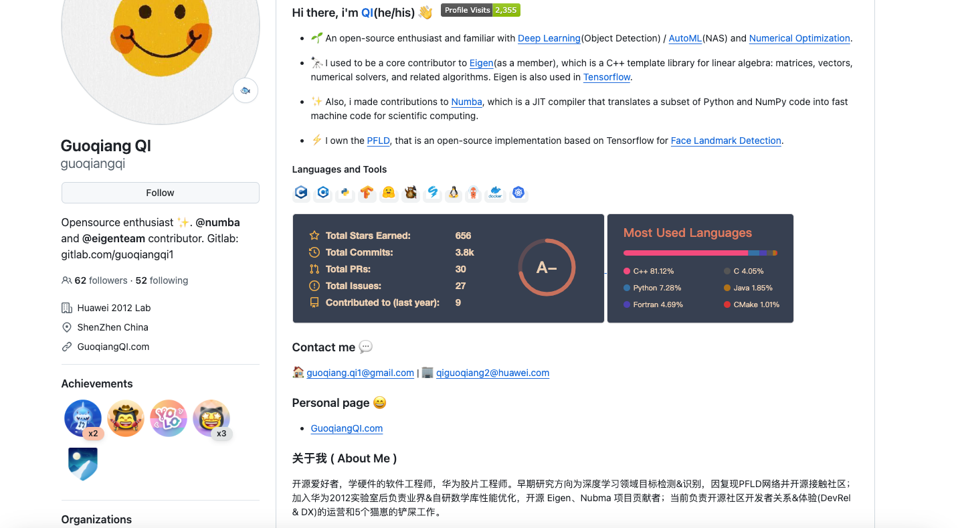This screenshot has height=528, width=958.
Task: Click the Starstruck x3 achievement badge
Action: click(211, 418)
